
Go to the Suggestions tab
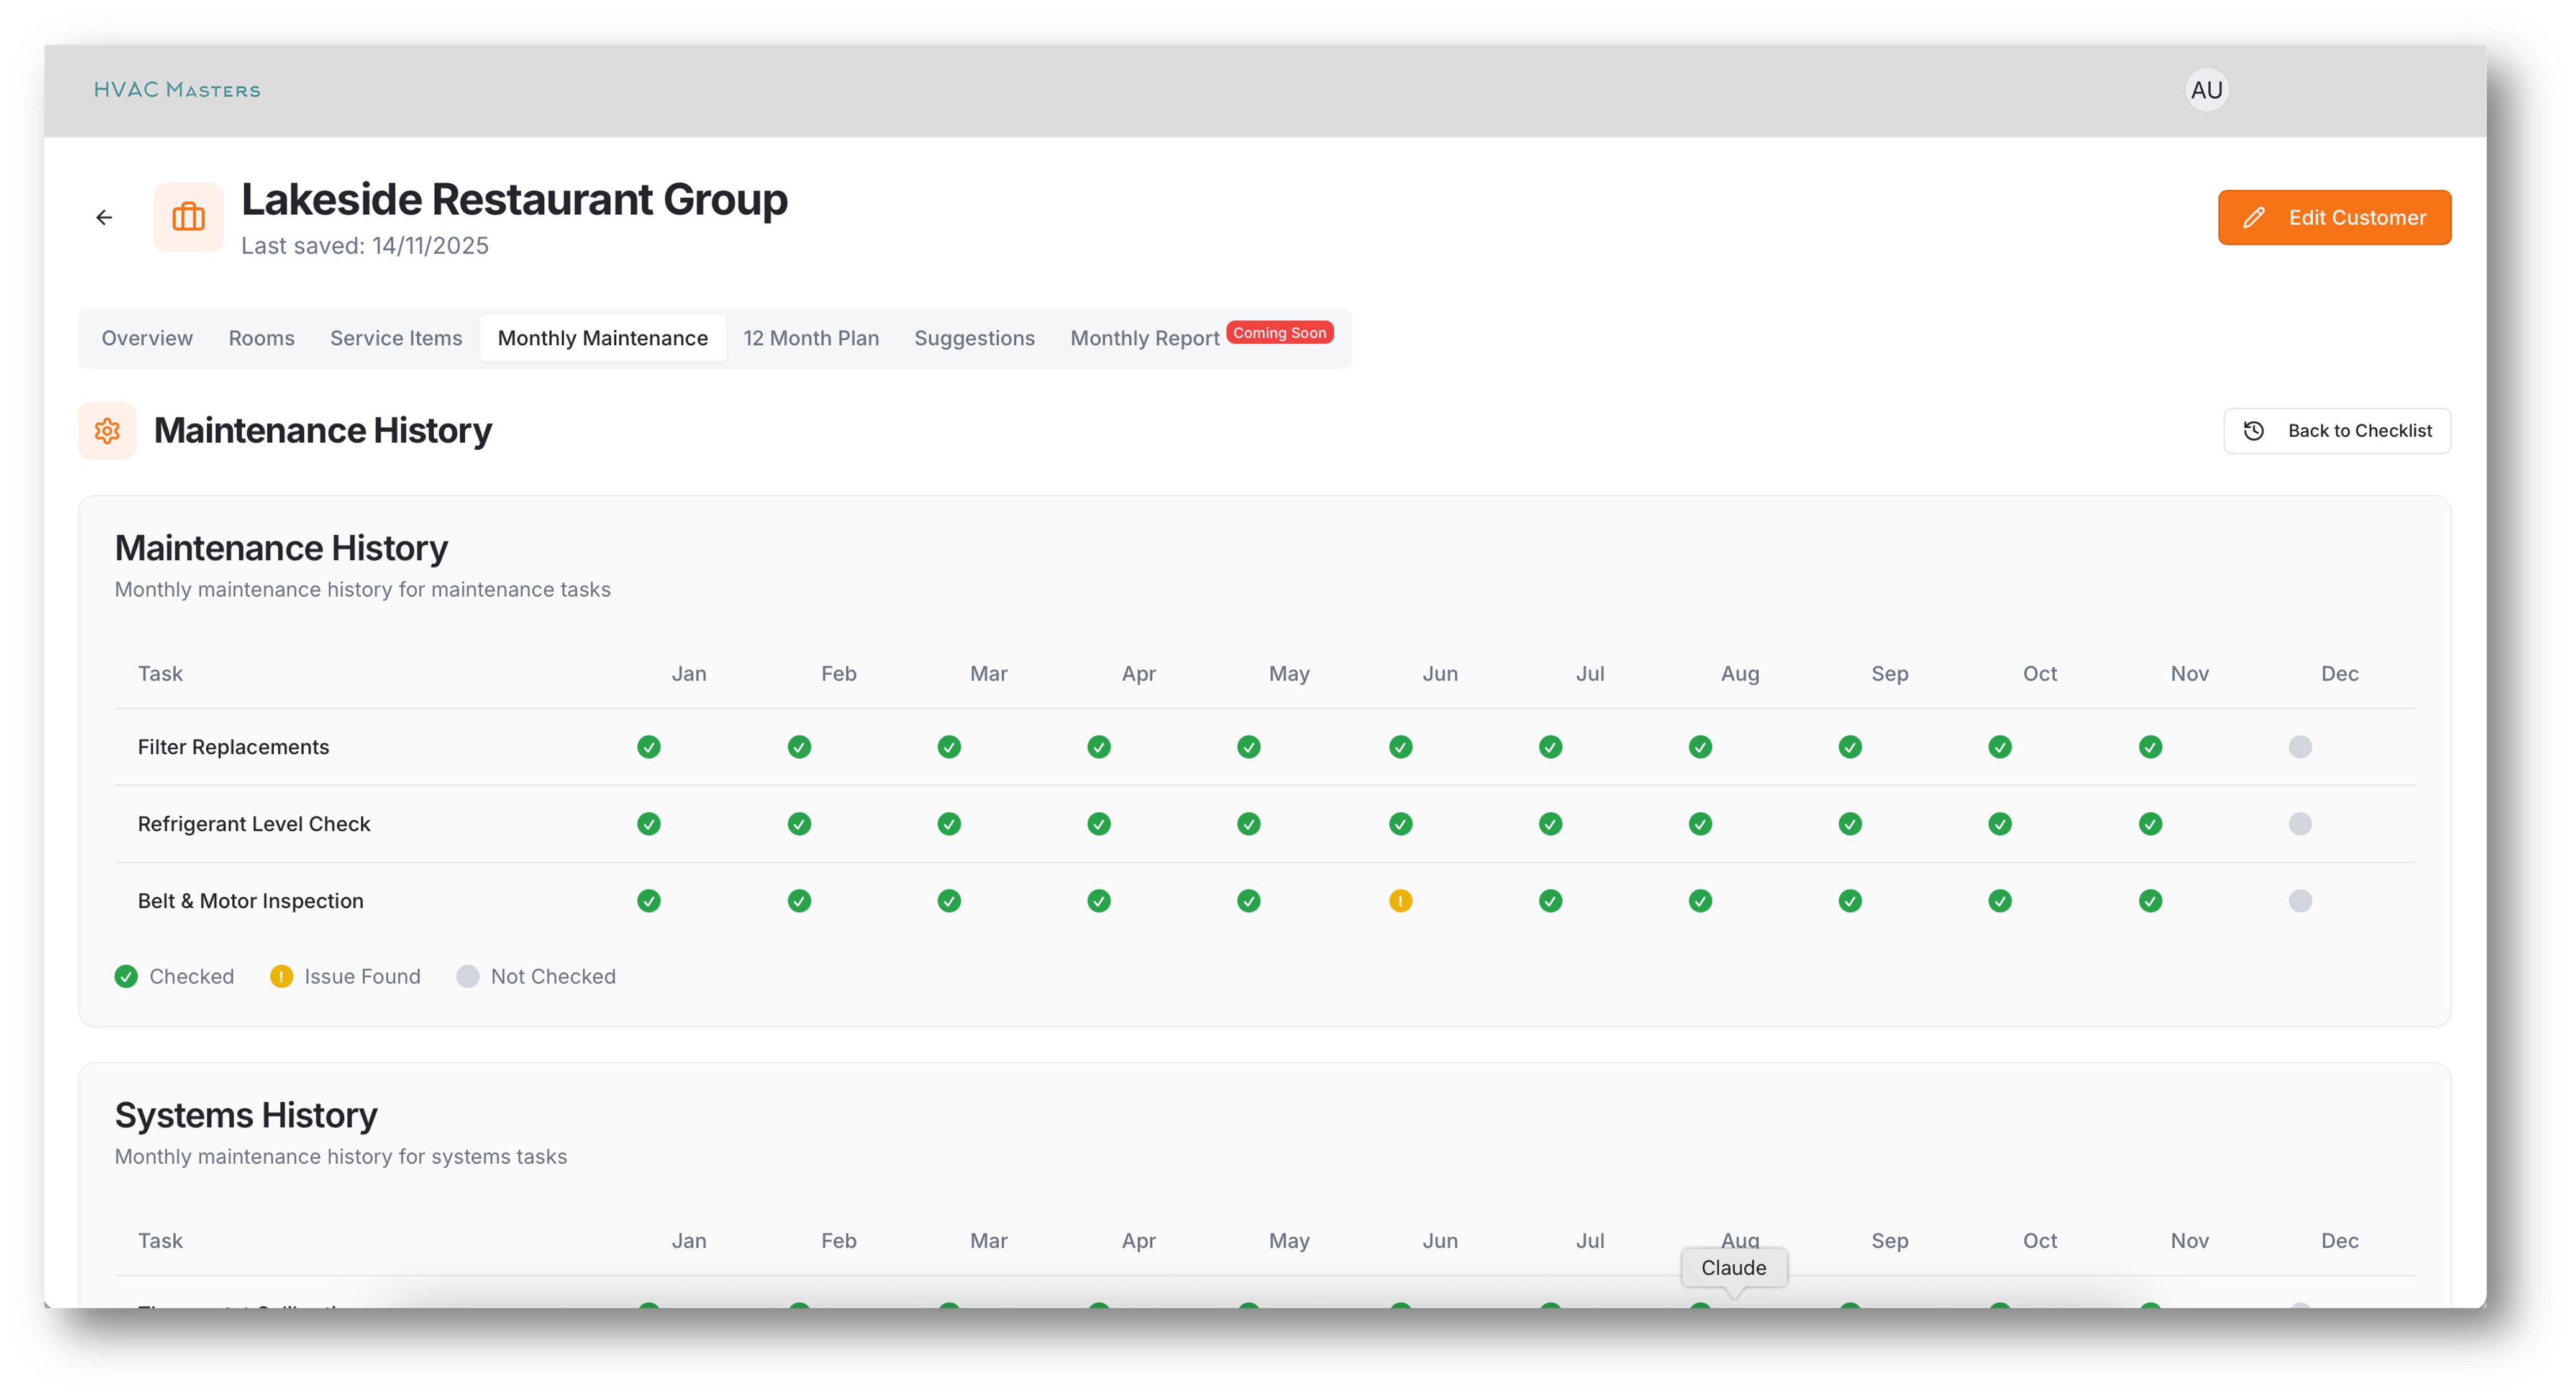click(974, 338)
